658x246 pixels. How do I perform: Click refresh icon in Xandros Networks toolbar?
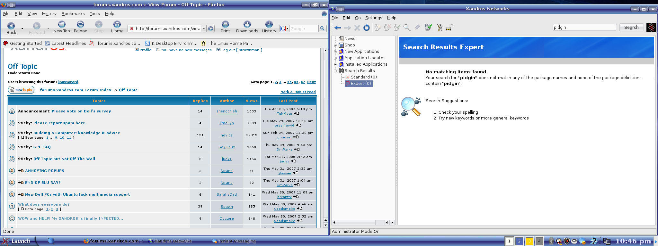(367, 28)
